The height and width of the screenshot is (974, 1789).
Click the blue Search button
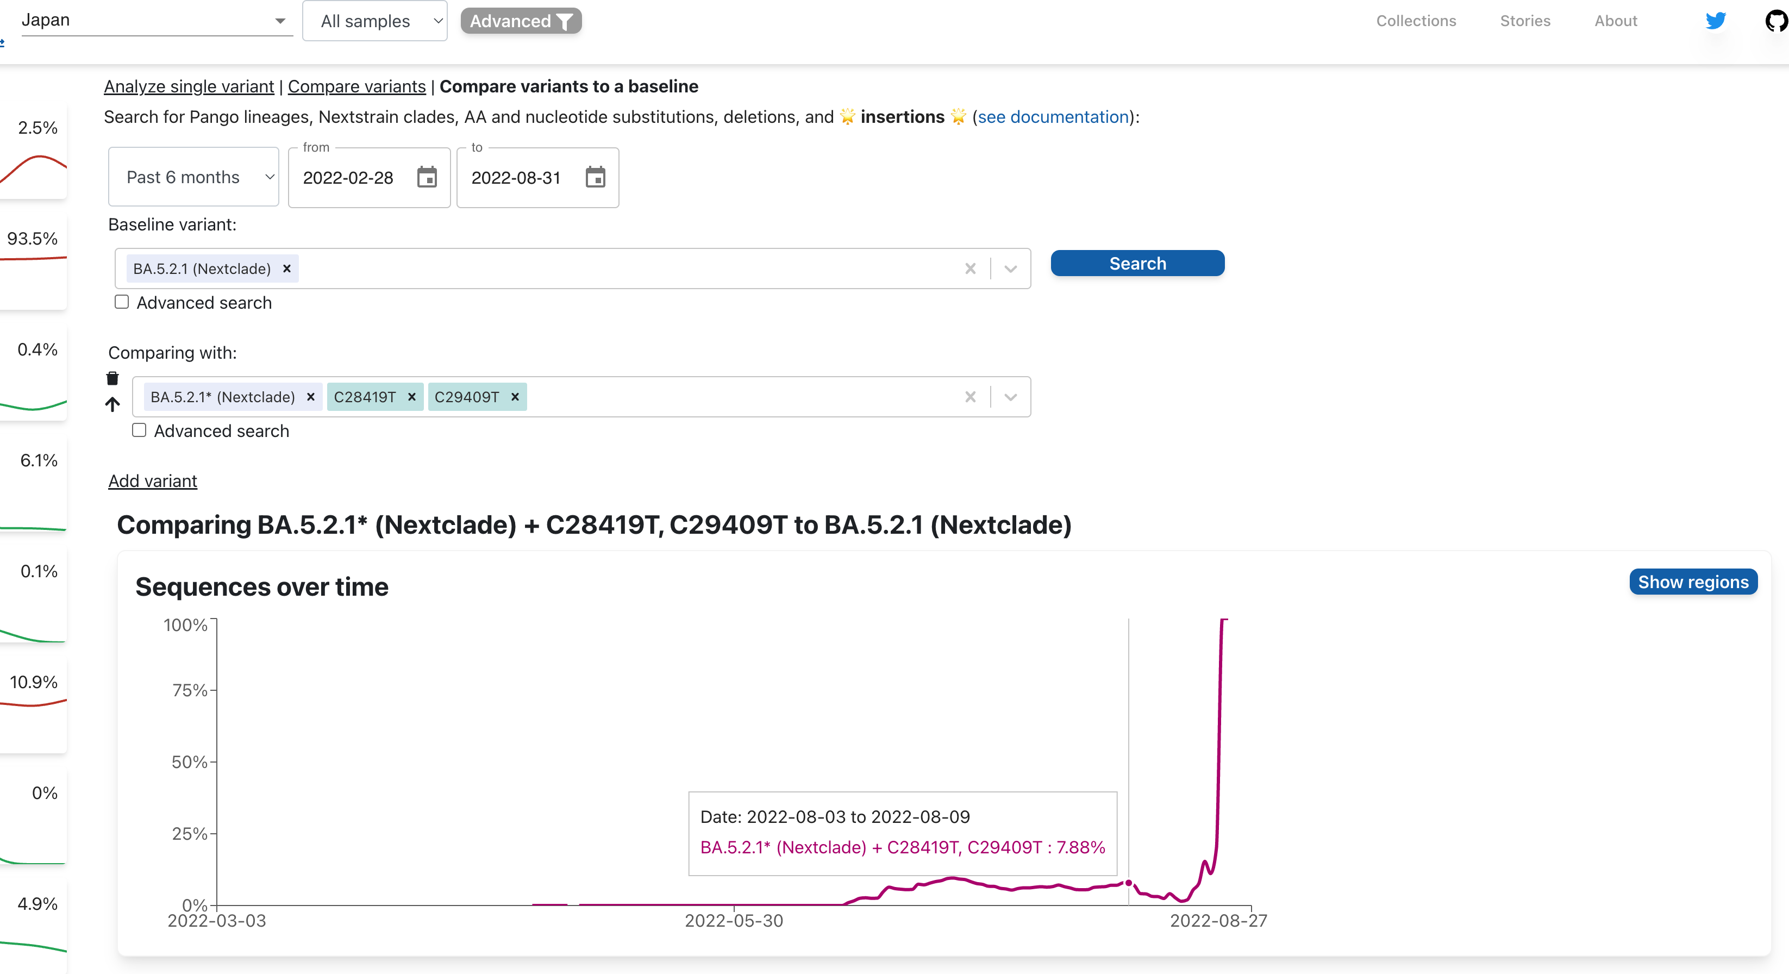coord(1137,263)
